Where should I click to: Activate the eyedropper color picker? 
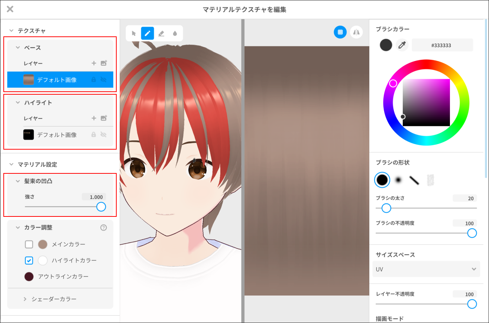[x=402, y=45]
